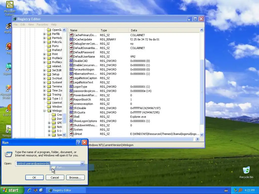Image resolution: width=259 pixels, height=194 pixels.
Task: Click the keyboard icon on the taskbar
Action: (x=226, y=190)
